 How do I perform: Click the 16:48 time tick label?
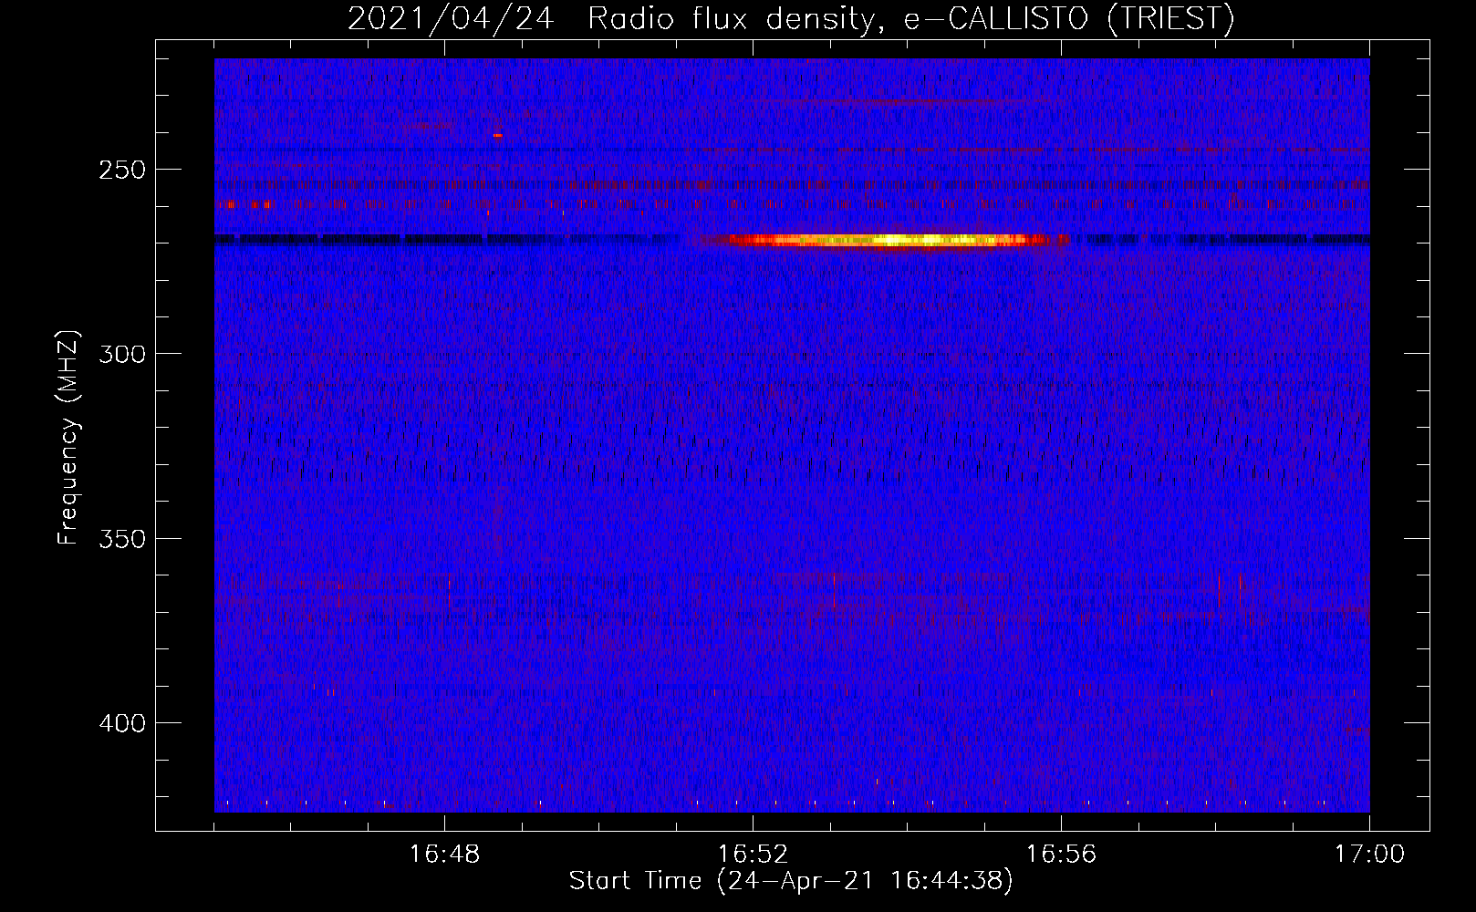(444, 855)
